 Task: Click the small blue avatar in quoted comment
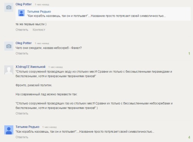21,13
